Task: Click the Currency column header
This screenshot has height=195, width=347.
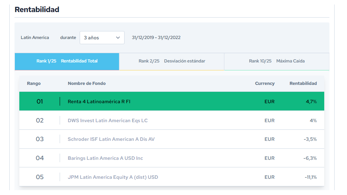Action: 265,83
